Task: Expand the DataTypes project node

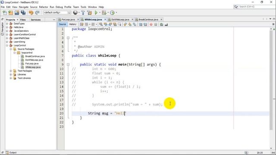Action: click(x=7, y=24)
